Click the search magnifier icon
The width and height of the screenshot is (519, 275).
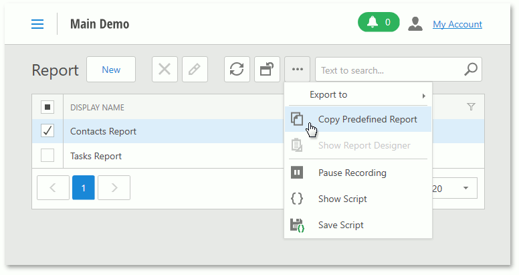pyautogui.click(x=471, y=70)
